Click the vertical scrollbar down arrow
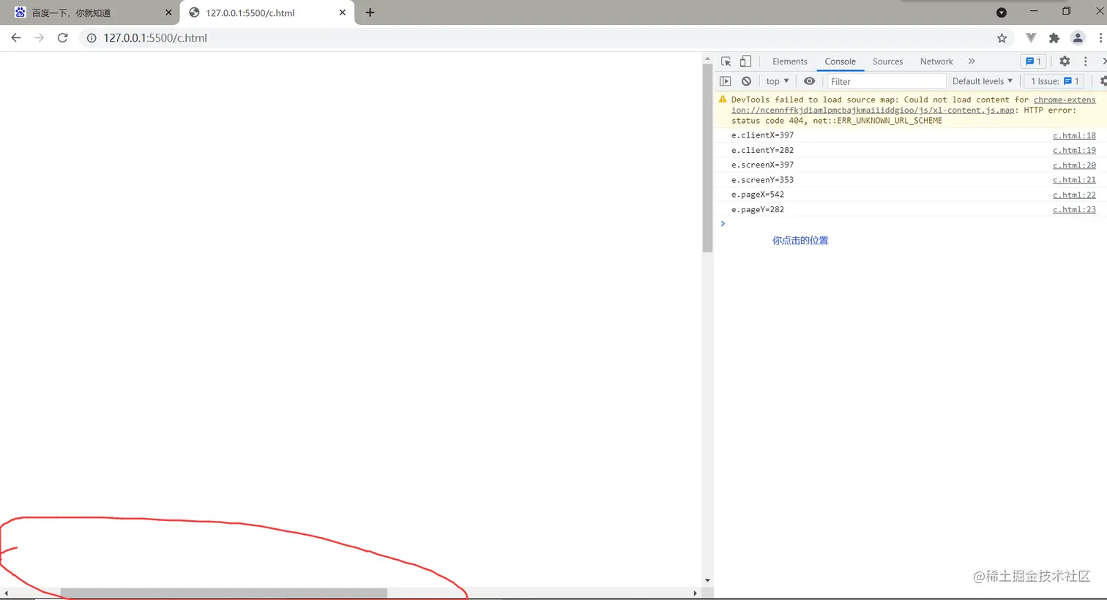The image size is (1107, 600). tap(707, 581)
